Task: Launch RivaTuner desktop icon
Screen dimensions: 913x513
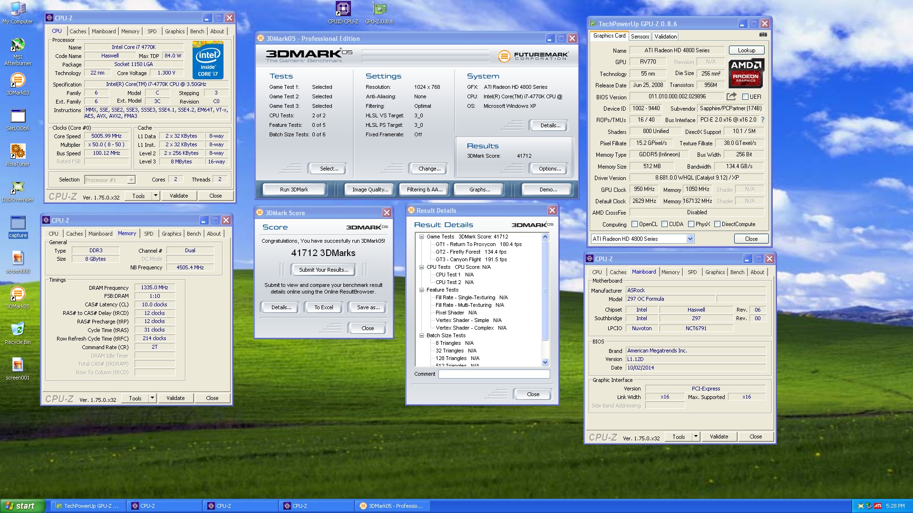Action: pos(18,155)
